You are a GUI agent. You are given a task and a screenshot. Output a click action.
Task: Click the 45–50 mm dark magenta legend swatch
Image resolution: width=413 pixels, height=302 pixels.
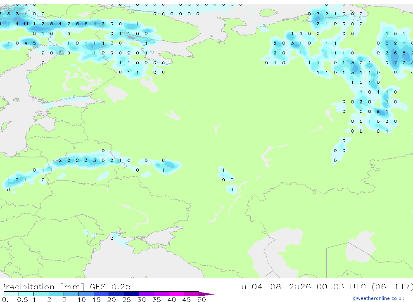(191, 294)
